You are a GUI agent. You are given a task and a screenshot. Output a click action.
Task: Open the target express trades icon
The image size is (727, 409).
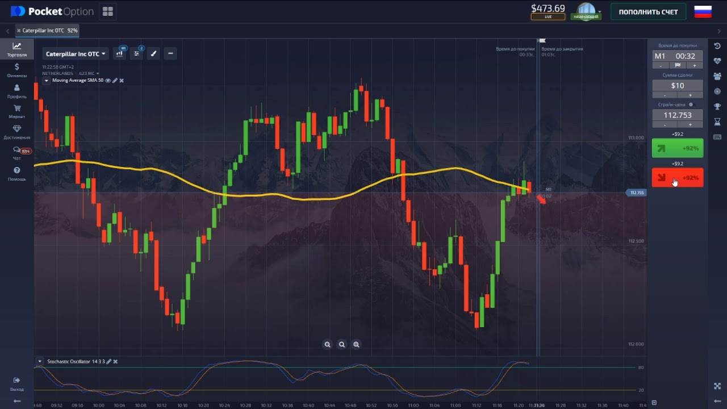click(717, 91)
